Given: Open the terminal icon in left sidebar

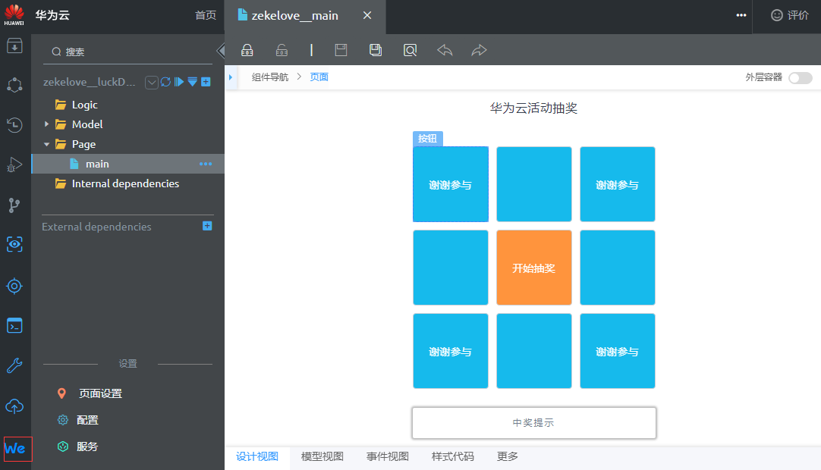Looking at the screenshot, I should click(x=14, y=326).
